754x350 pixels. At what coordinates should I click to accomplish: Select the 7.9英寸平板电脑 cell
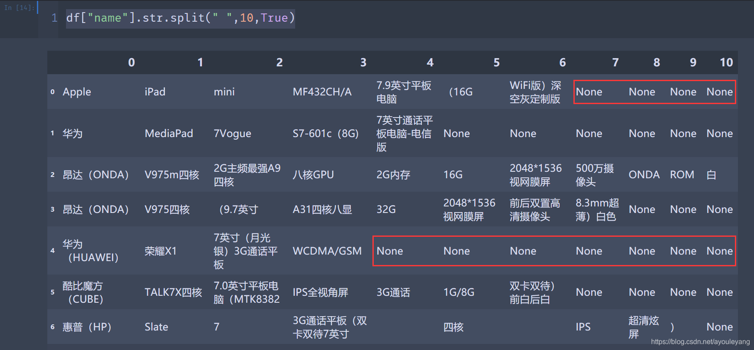coord(404,92)
